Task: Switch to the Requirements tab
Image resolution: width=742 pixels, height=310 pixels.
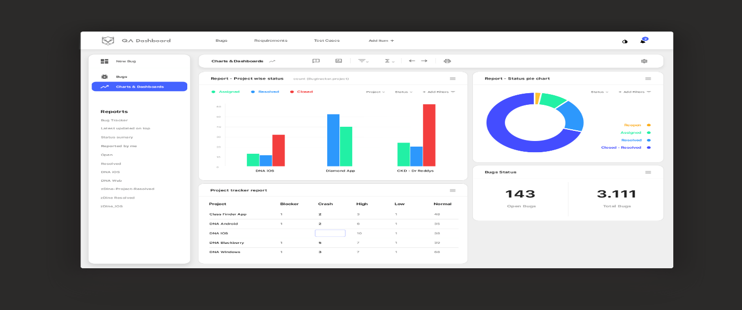Action: [x=270, y=40]
